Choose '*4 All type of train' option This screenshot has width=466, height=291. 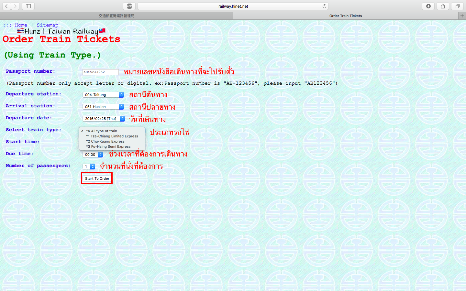(112, 131)
